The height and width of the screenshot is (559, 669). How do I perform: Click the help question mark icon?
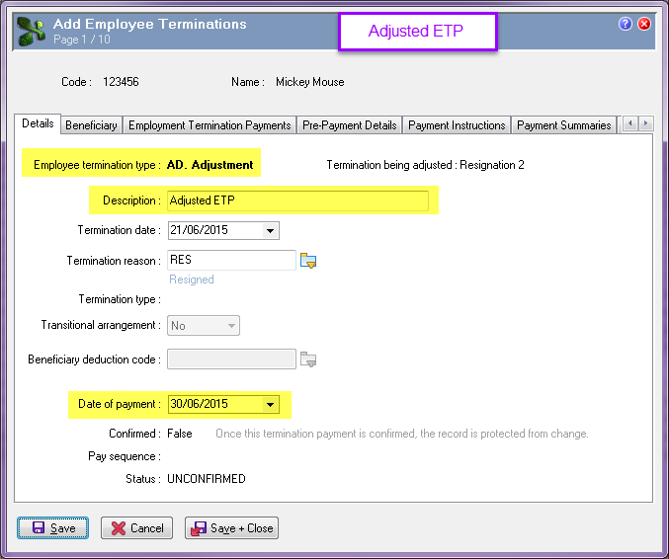coord(626,24)
